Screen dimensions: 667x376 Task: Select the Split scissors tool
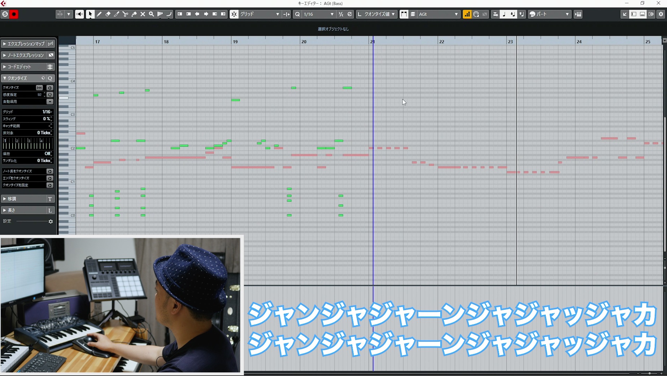pyautogui.click(x=125, y=14)
